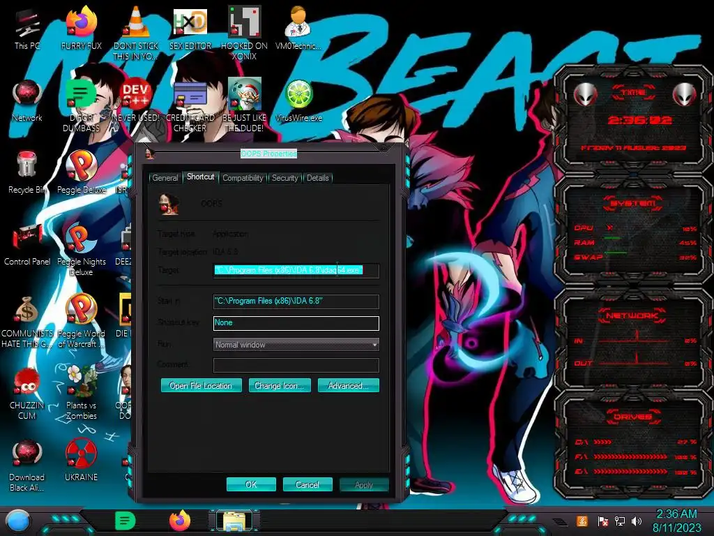Image resolution: width=714 pixels, height=536 pixels.
Task: Click the Cancel button
Action: point(307,484)
